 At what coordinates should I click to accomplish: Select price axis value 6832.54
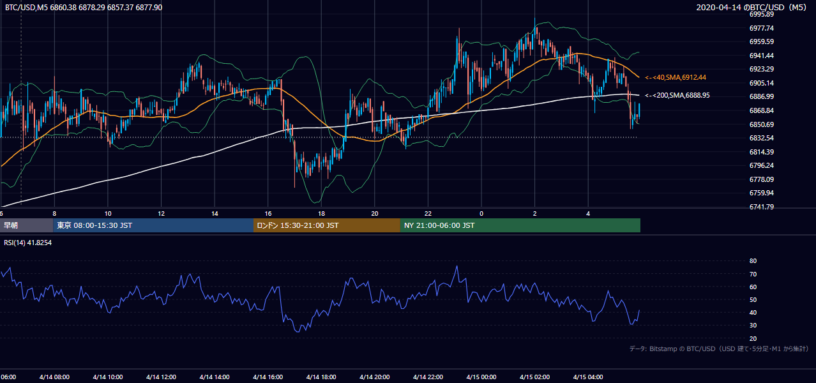761,138
